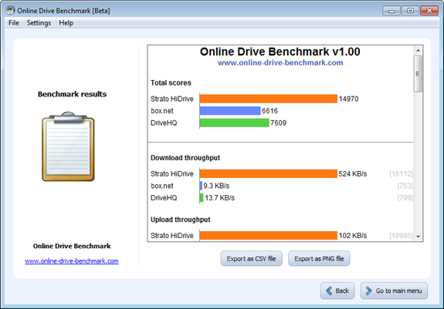Click the green DriveHQ total score bar
The width and height of the screenshot is (444, 309).
(234, 123)
